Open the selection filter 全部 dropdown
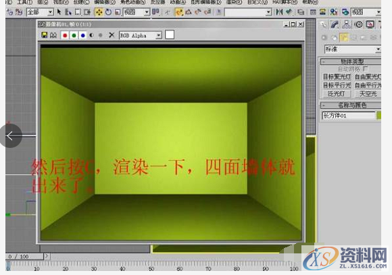Viewport: 392px width, 275px height. (40, 12)
